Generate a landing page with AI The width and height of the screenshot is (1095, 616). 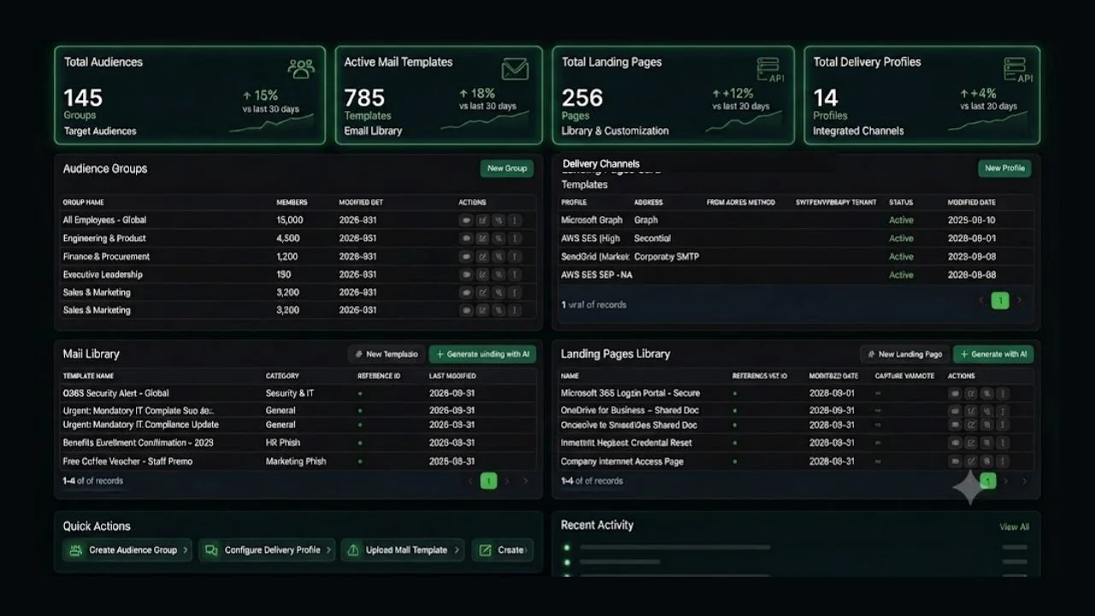993,354
